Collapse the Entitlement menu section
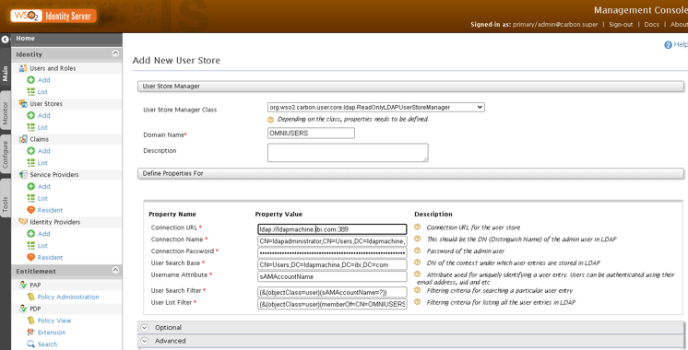Screen dimensions: 688x350 coord(115,270)
